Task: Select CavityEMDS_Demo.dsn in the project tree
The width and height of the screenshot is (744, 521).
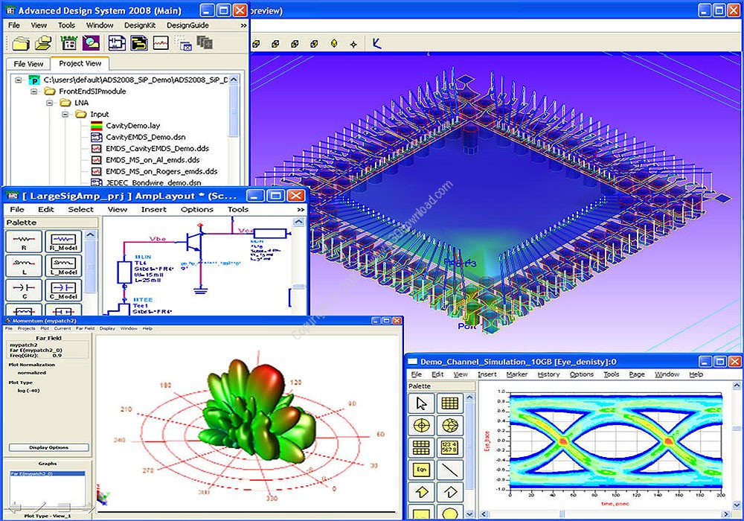Action: pos(145,137)
